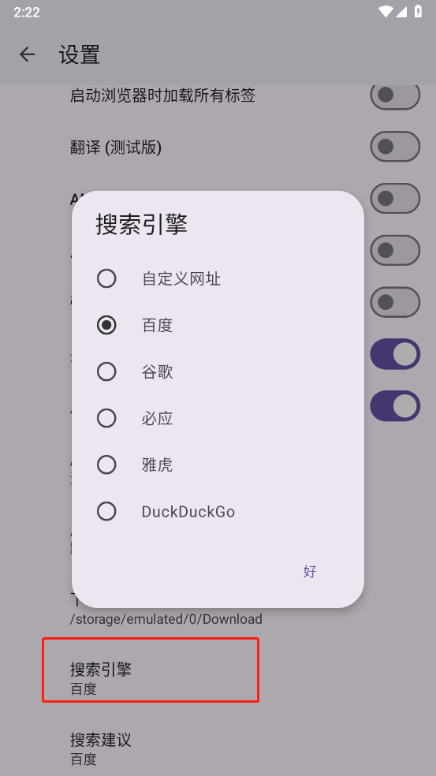Screen dimensions: 436x776
Task: Tap the battery status icon
Action: click(418, 11)
